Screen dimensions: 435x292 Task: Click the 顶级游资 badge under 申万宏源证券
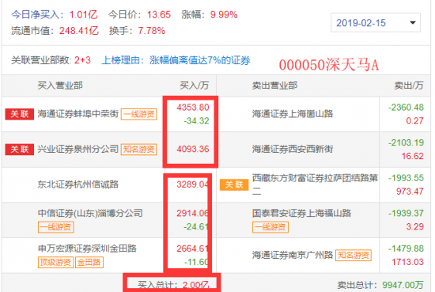55,262
